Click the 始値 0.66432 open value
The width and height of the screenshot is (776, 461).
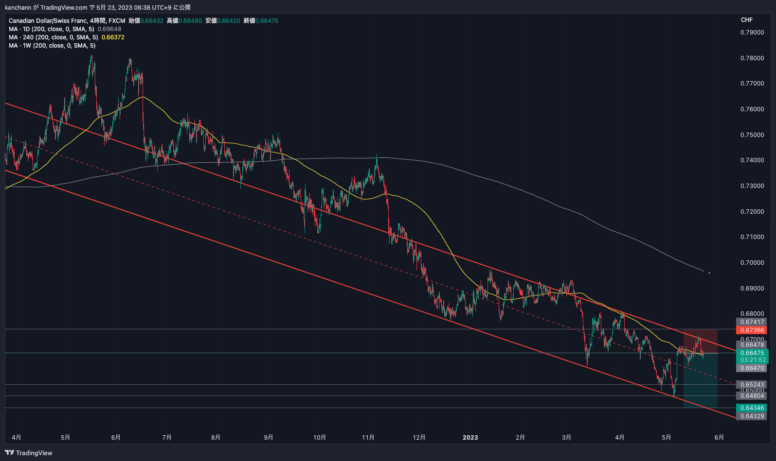(146, 21)
